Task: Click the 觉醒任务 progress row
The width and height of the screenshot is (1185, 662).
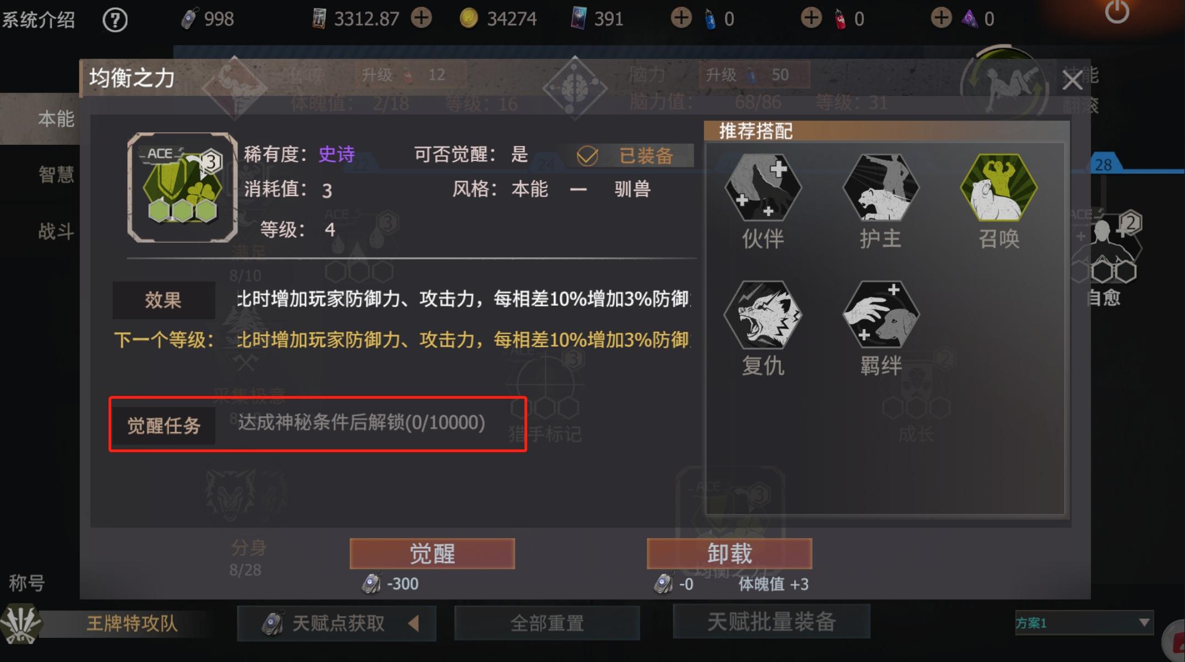Action: click(x=318, y=424)
